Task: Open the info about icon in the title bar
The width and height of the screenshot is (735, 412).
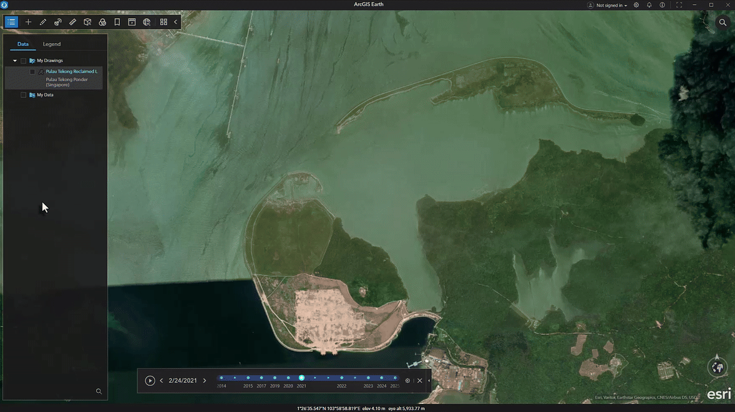Action: click(x=663, y=5)
